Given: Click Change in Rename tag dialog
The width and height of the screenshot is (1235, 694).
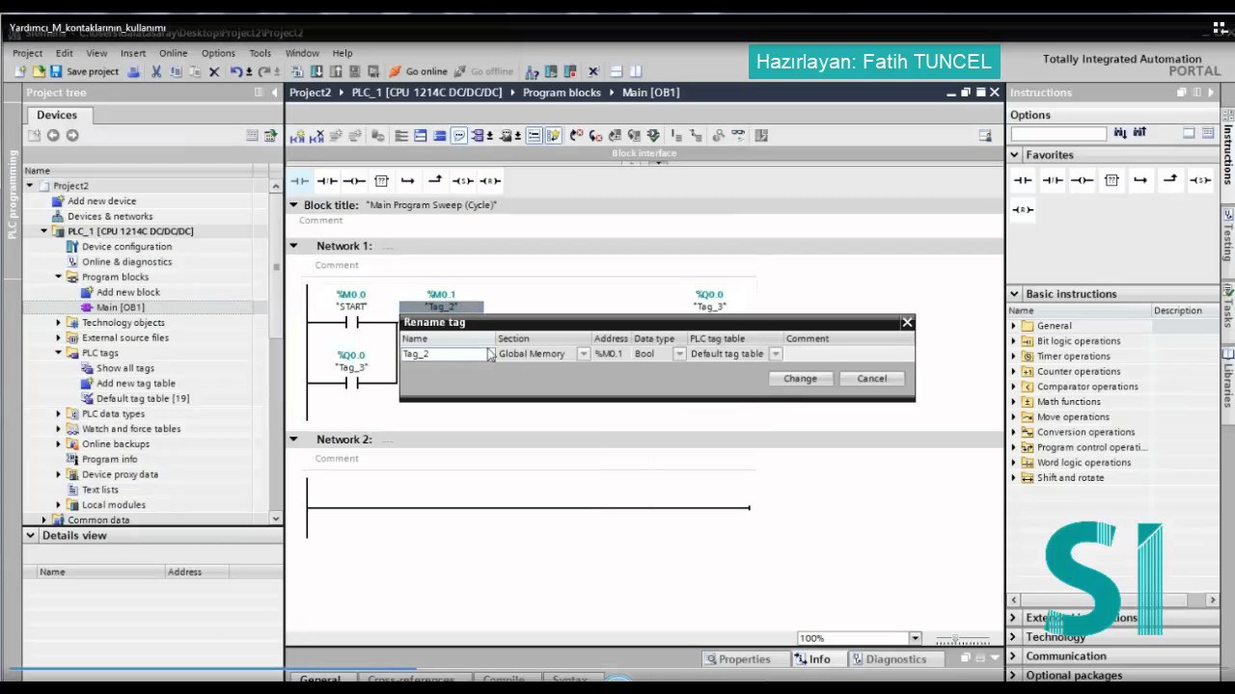Looking at the screenshot, I should pos(800,379).
